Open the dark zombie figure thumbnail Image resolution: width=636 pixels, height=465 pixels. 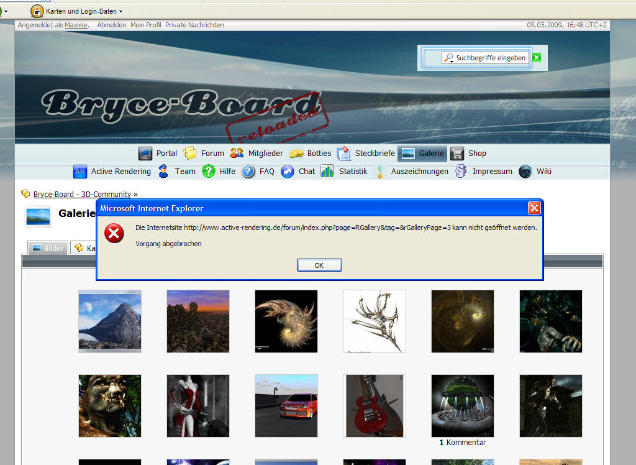pyautogui.click(x=551, y=321)
